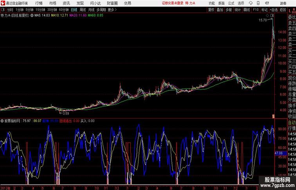Click the 买入: 0.00 indicator label
Image resolution: width=296 pixels, height=190 pixels.
click(x=87, y=121)
